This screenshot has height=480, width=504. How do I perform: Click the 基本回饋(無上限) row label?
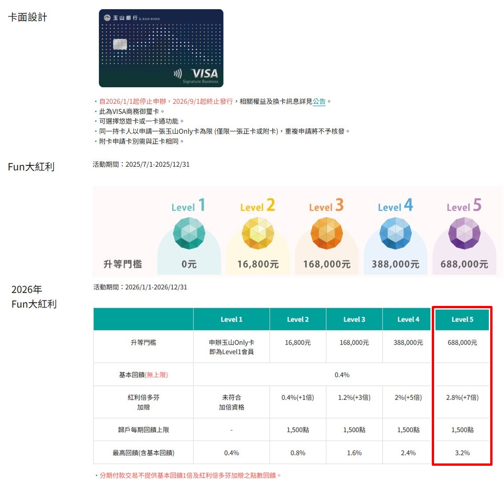pyautogui.click(x=143, y=375)
